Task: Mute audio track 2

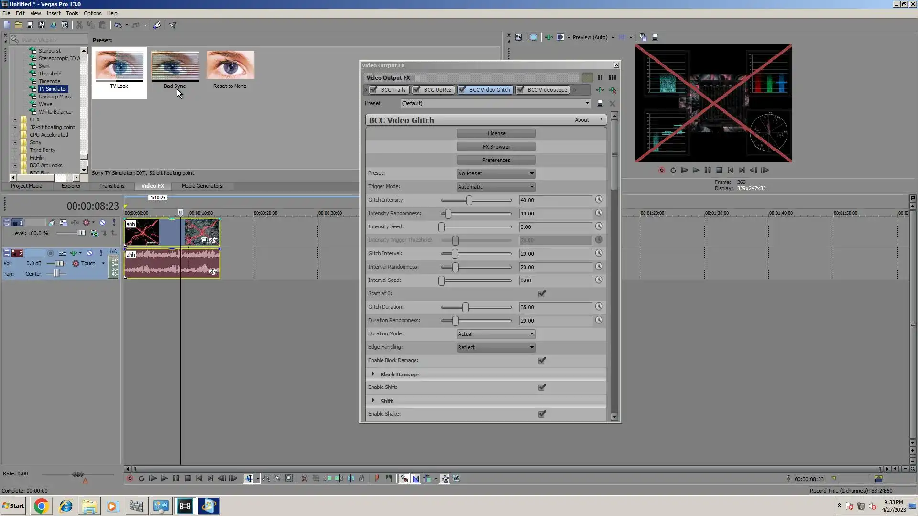Action: point(89,253)
